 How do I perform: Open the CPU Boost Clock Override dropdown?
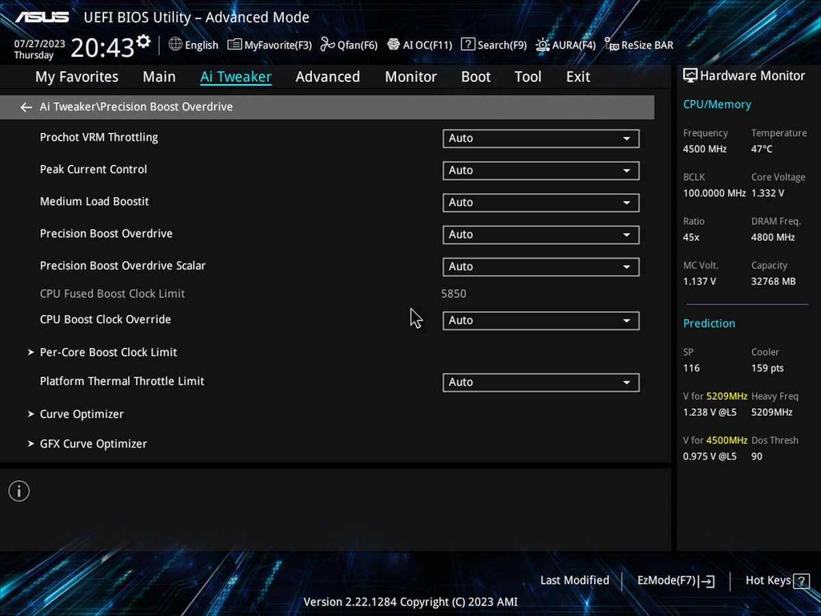pos(541,320)
